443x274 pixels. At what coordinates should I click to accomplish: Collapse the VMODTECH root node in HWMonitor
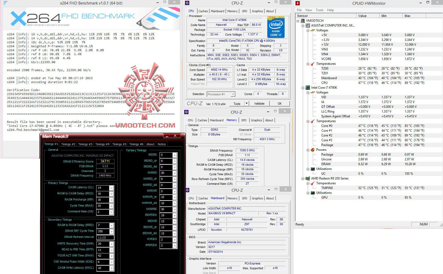pos(298,21)
